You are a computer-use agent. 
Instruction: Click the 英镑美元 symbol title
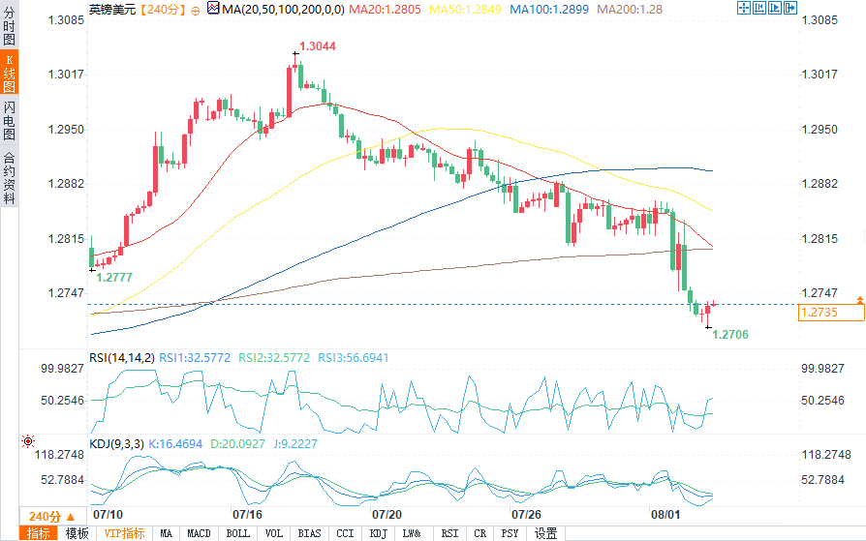pyautogui.click(x=112, y=10)
